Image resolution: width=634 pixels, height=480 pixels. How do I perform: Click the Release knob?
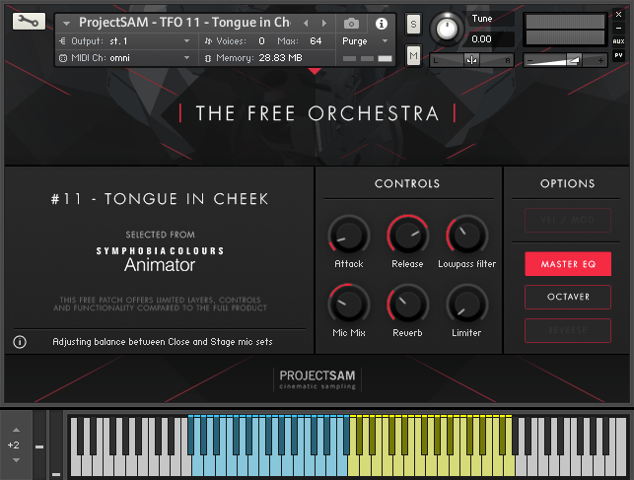pos(407,236)
